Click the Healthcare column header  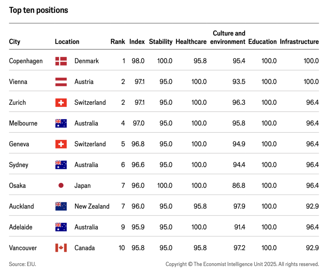191,42
